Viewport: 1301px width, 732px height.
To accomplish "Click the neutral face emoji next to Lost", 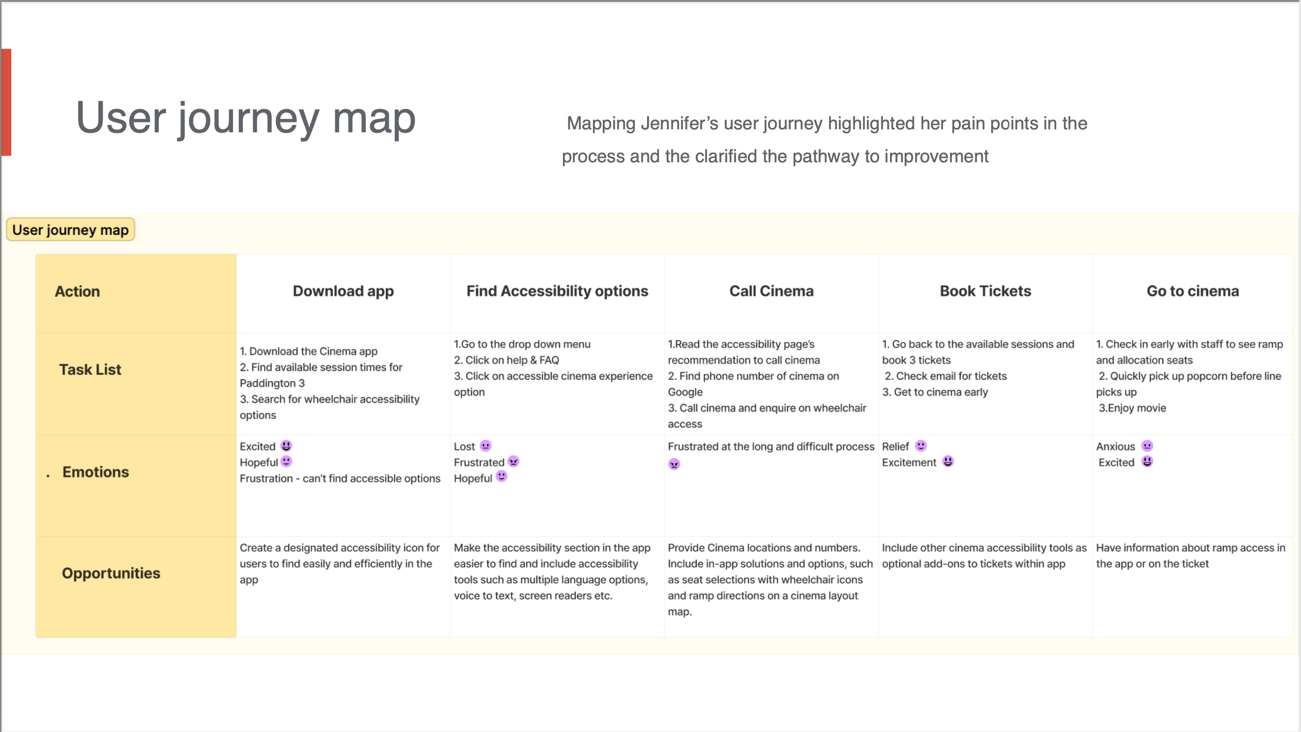I will (x=485, y=446).
